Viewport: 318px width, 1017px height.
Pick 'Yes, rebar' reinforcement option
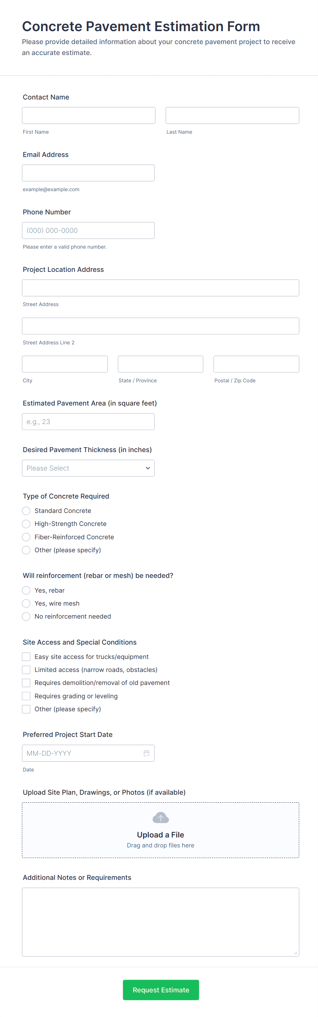pos(26,590)
